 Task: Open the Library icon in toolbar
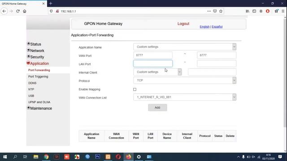(248, 11)
